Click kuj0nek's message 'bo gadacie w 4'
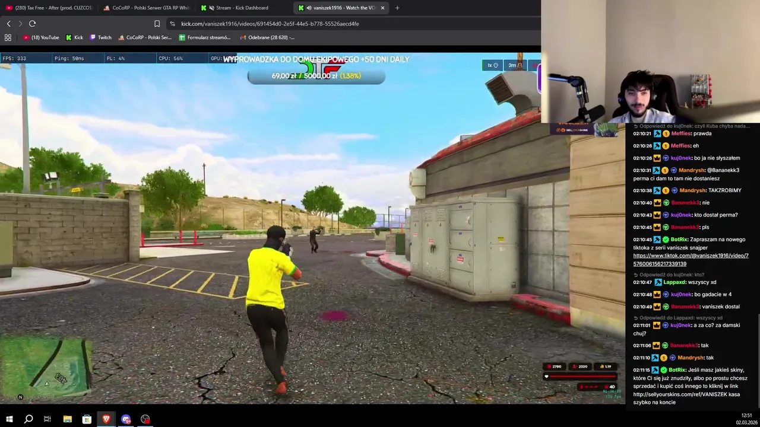This screenshot has width=760, height=427. coord(712,294)
